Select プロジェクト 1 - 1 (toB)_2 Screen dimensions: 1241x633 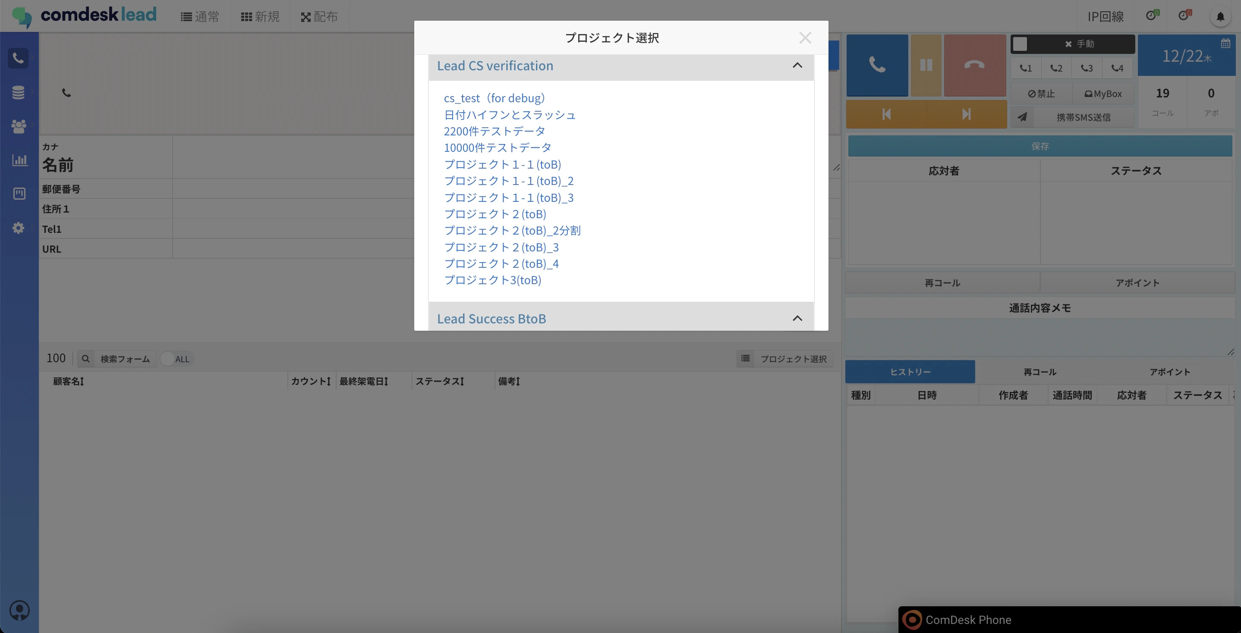pos(509,181)
